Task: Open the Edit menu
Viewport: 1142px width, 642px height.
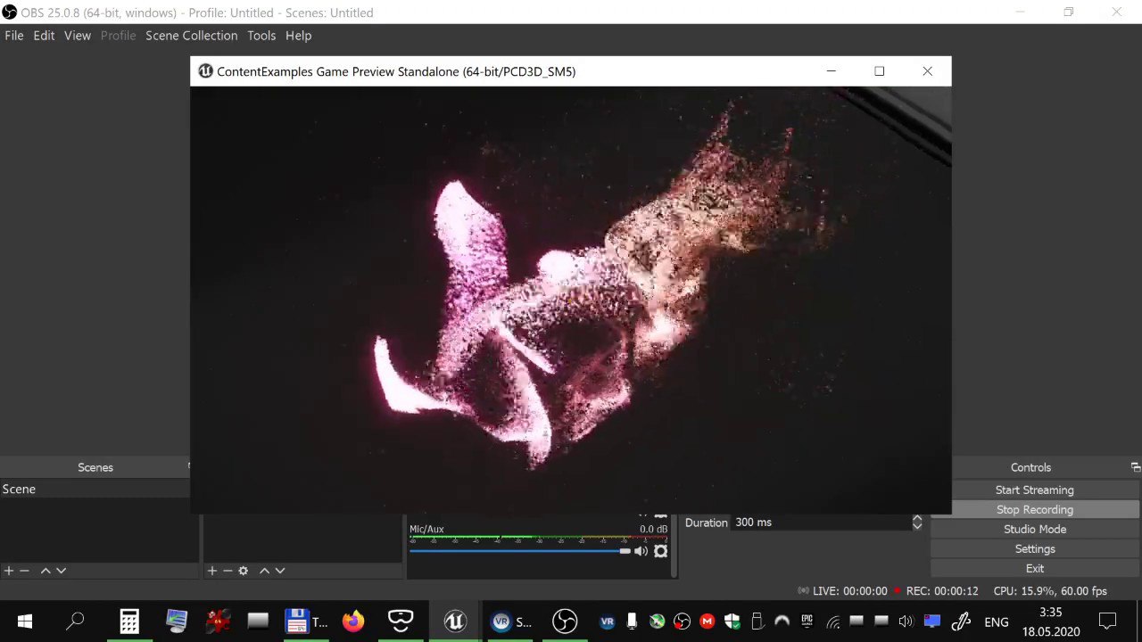Action: 44,36
